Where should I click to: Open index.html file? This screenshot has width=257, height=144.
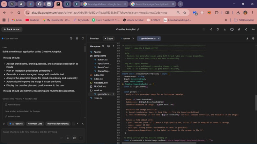tap(99, 75)
